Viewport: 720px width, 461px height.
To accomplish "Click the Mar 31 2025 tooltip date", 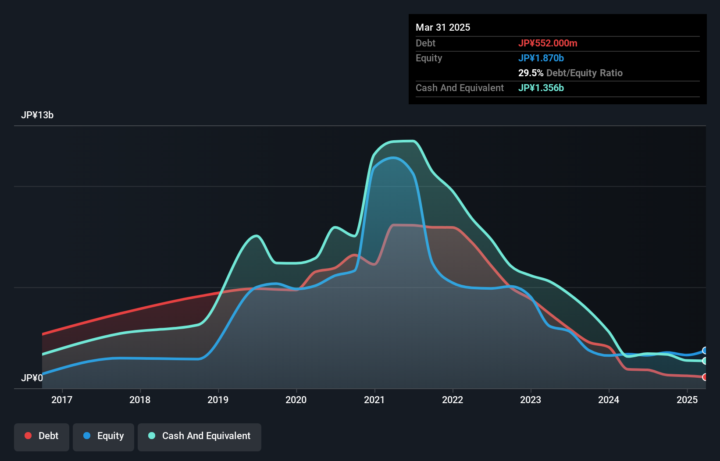I will click(443, 27).
